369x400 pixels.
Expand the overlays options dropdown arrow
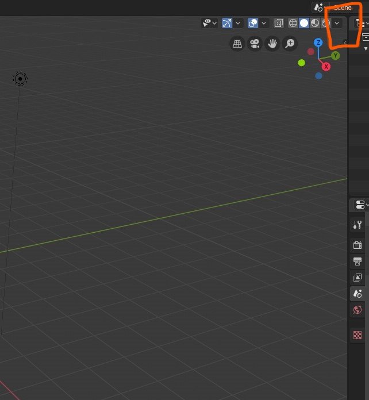click(x=264, y=23)
